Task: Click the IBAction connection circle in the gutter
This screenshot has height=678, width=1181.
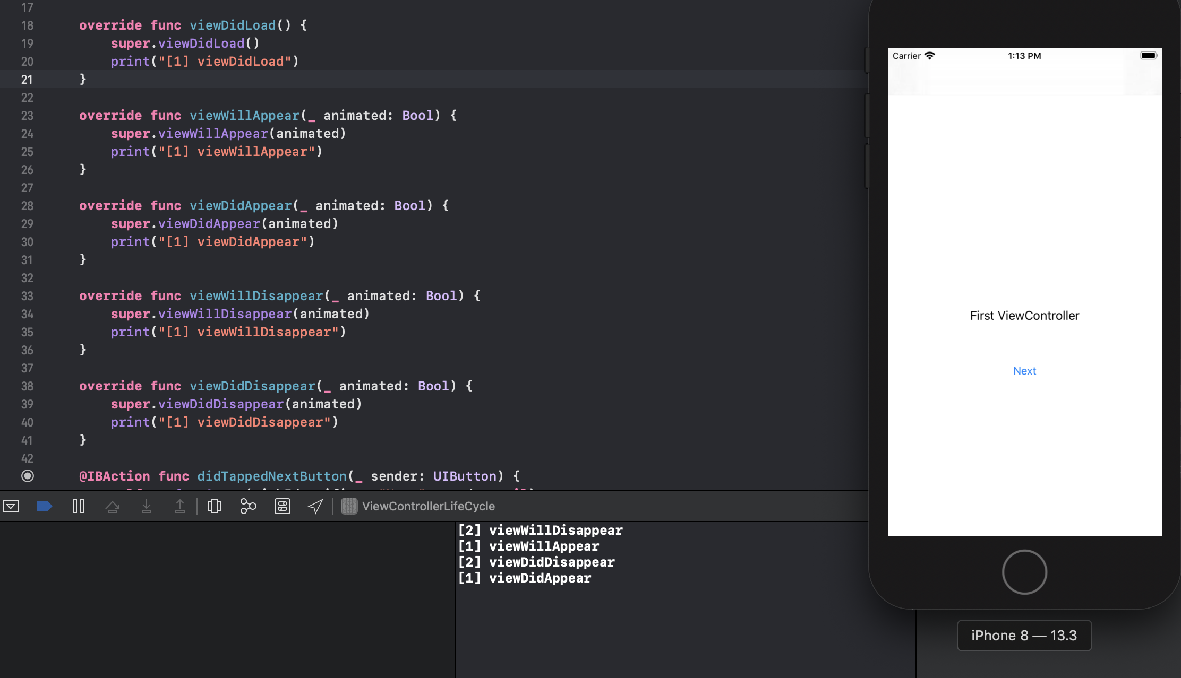Action: [x=28, y=476]
